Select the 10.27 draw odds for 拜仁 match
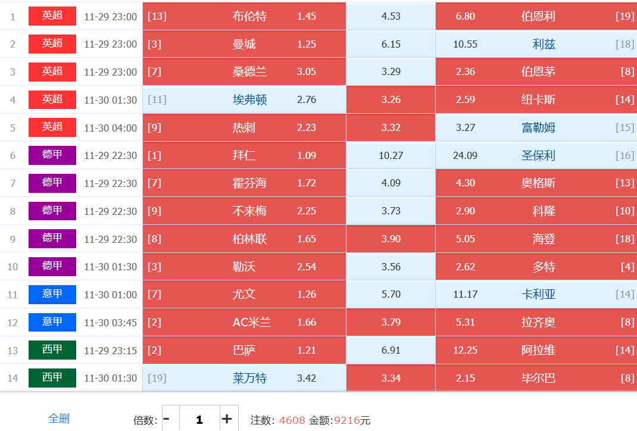This screenshot has width=637, height=431. tap(391, 156)
